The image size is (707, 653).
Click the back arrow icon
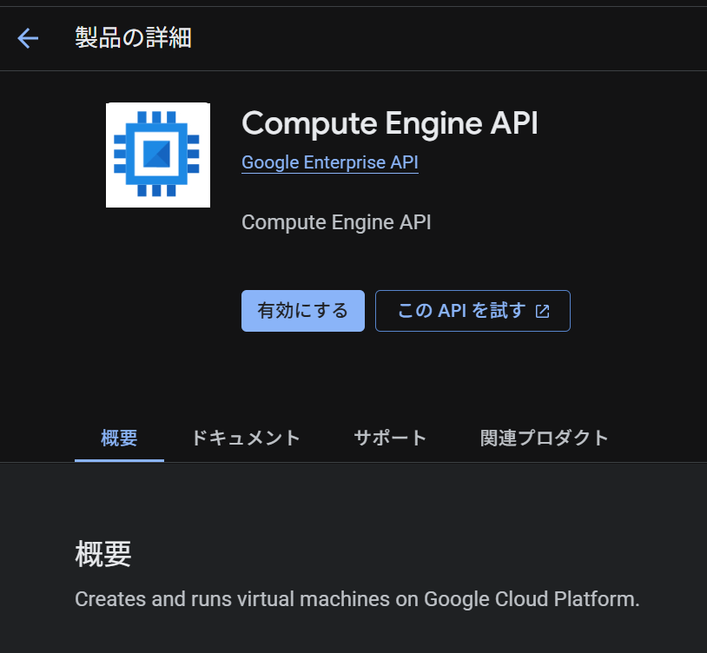[28, 38]
